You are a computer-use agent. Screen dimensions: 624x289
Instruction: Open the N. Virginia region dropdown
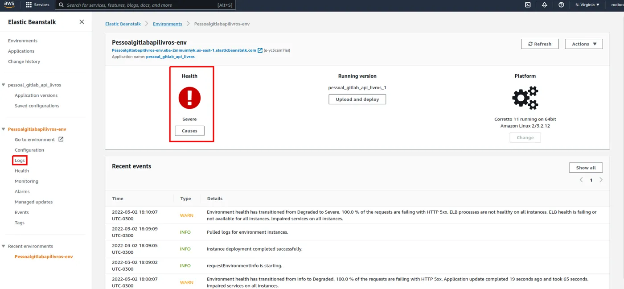coord(587,5)
